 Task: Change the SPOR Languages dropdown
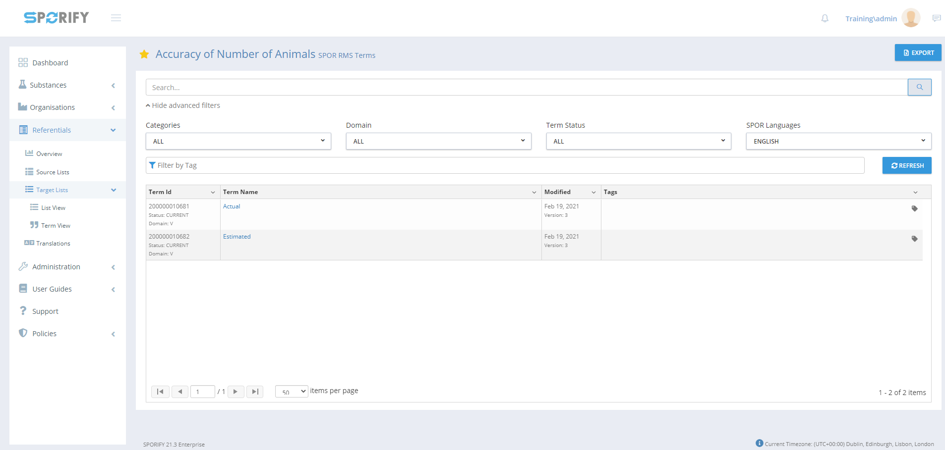838,141
